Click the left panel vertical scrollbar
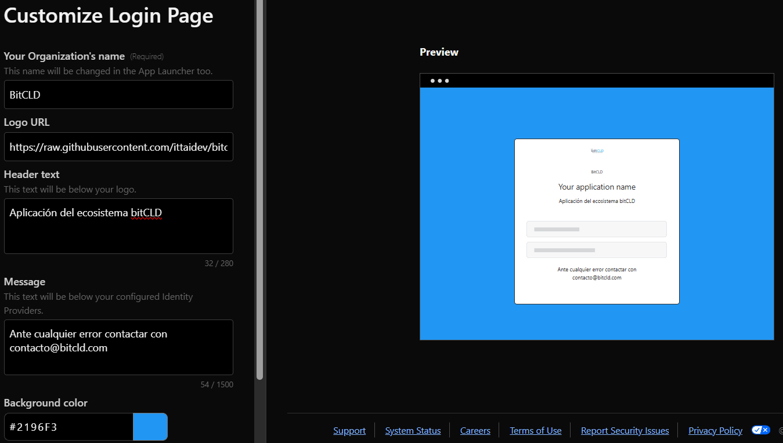The width and height of the screenshot is (783, 443). click(x=260, y=191)
